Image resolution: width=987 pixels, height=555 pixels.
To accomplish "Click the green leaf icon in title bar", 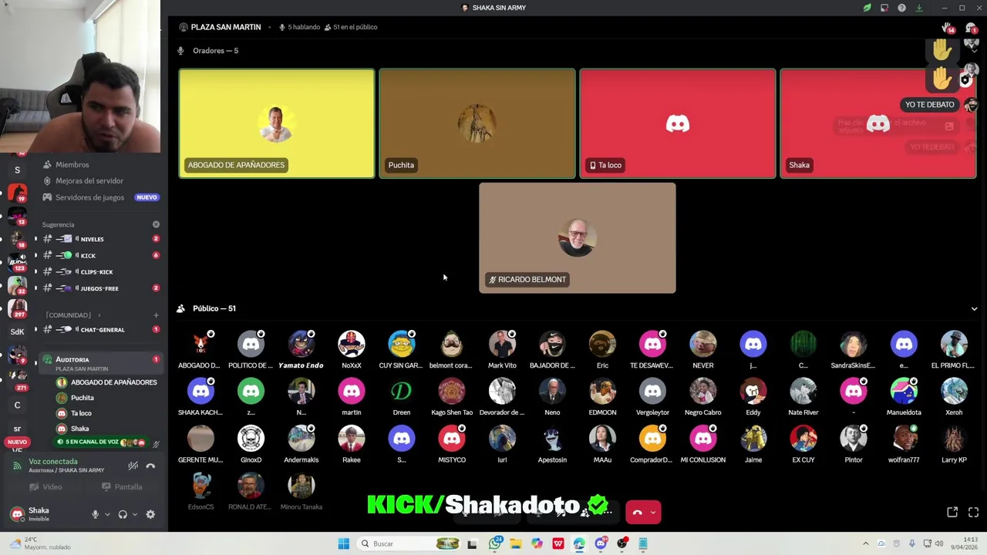I will point(867,8).
